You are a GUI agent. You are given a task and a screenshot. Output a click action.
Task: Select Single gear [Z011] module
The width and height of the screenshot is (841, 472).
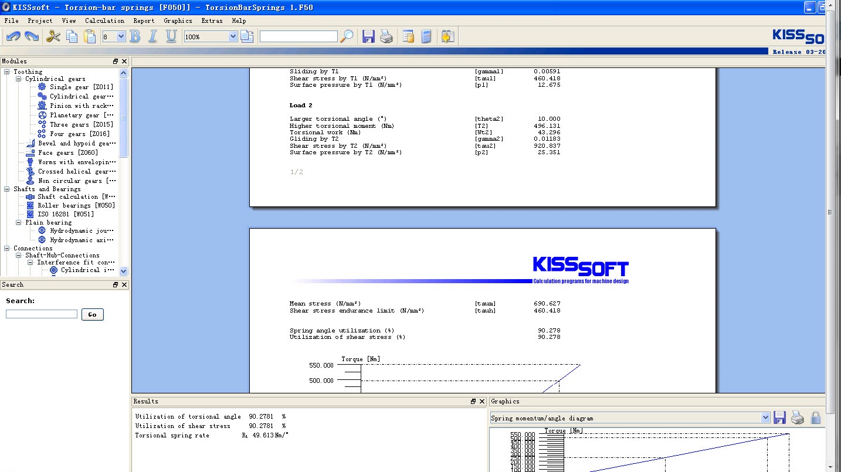pos(82,87)
